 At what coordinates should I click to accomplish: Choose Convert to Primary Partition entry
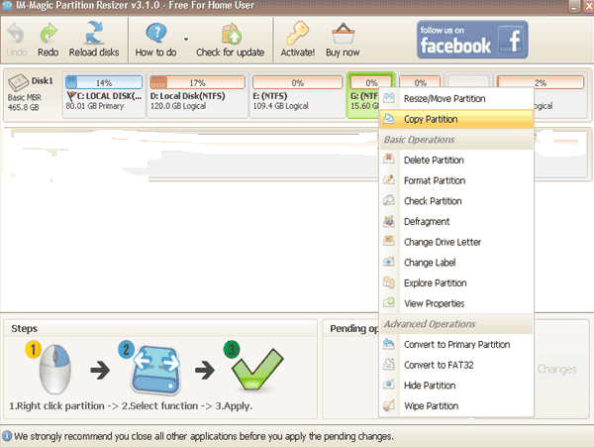click(x=456, y=344)
